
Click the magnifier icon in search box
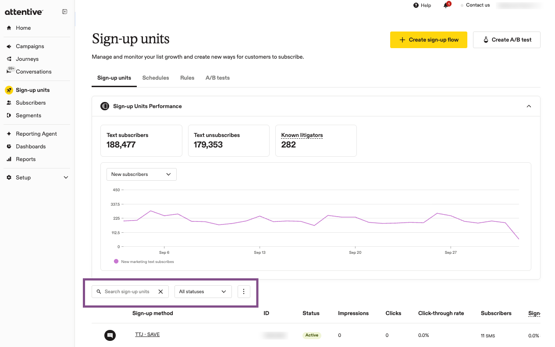(x=99, y=292)
